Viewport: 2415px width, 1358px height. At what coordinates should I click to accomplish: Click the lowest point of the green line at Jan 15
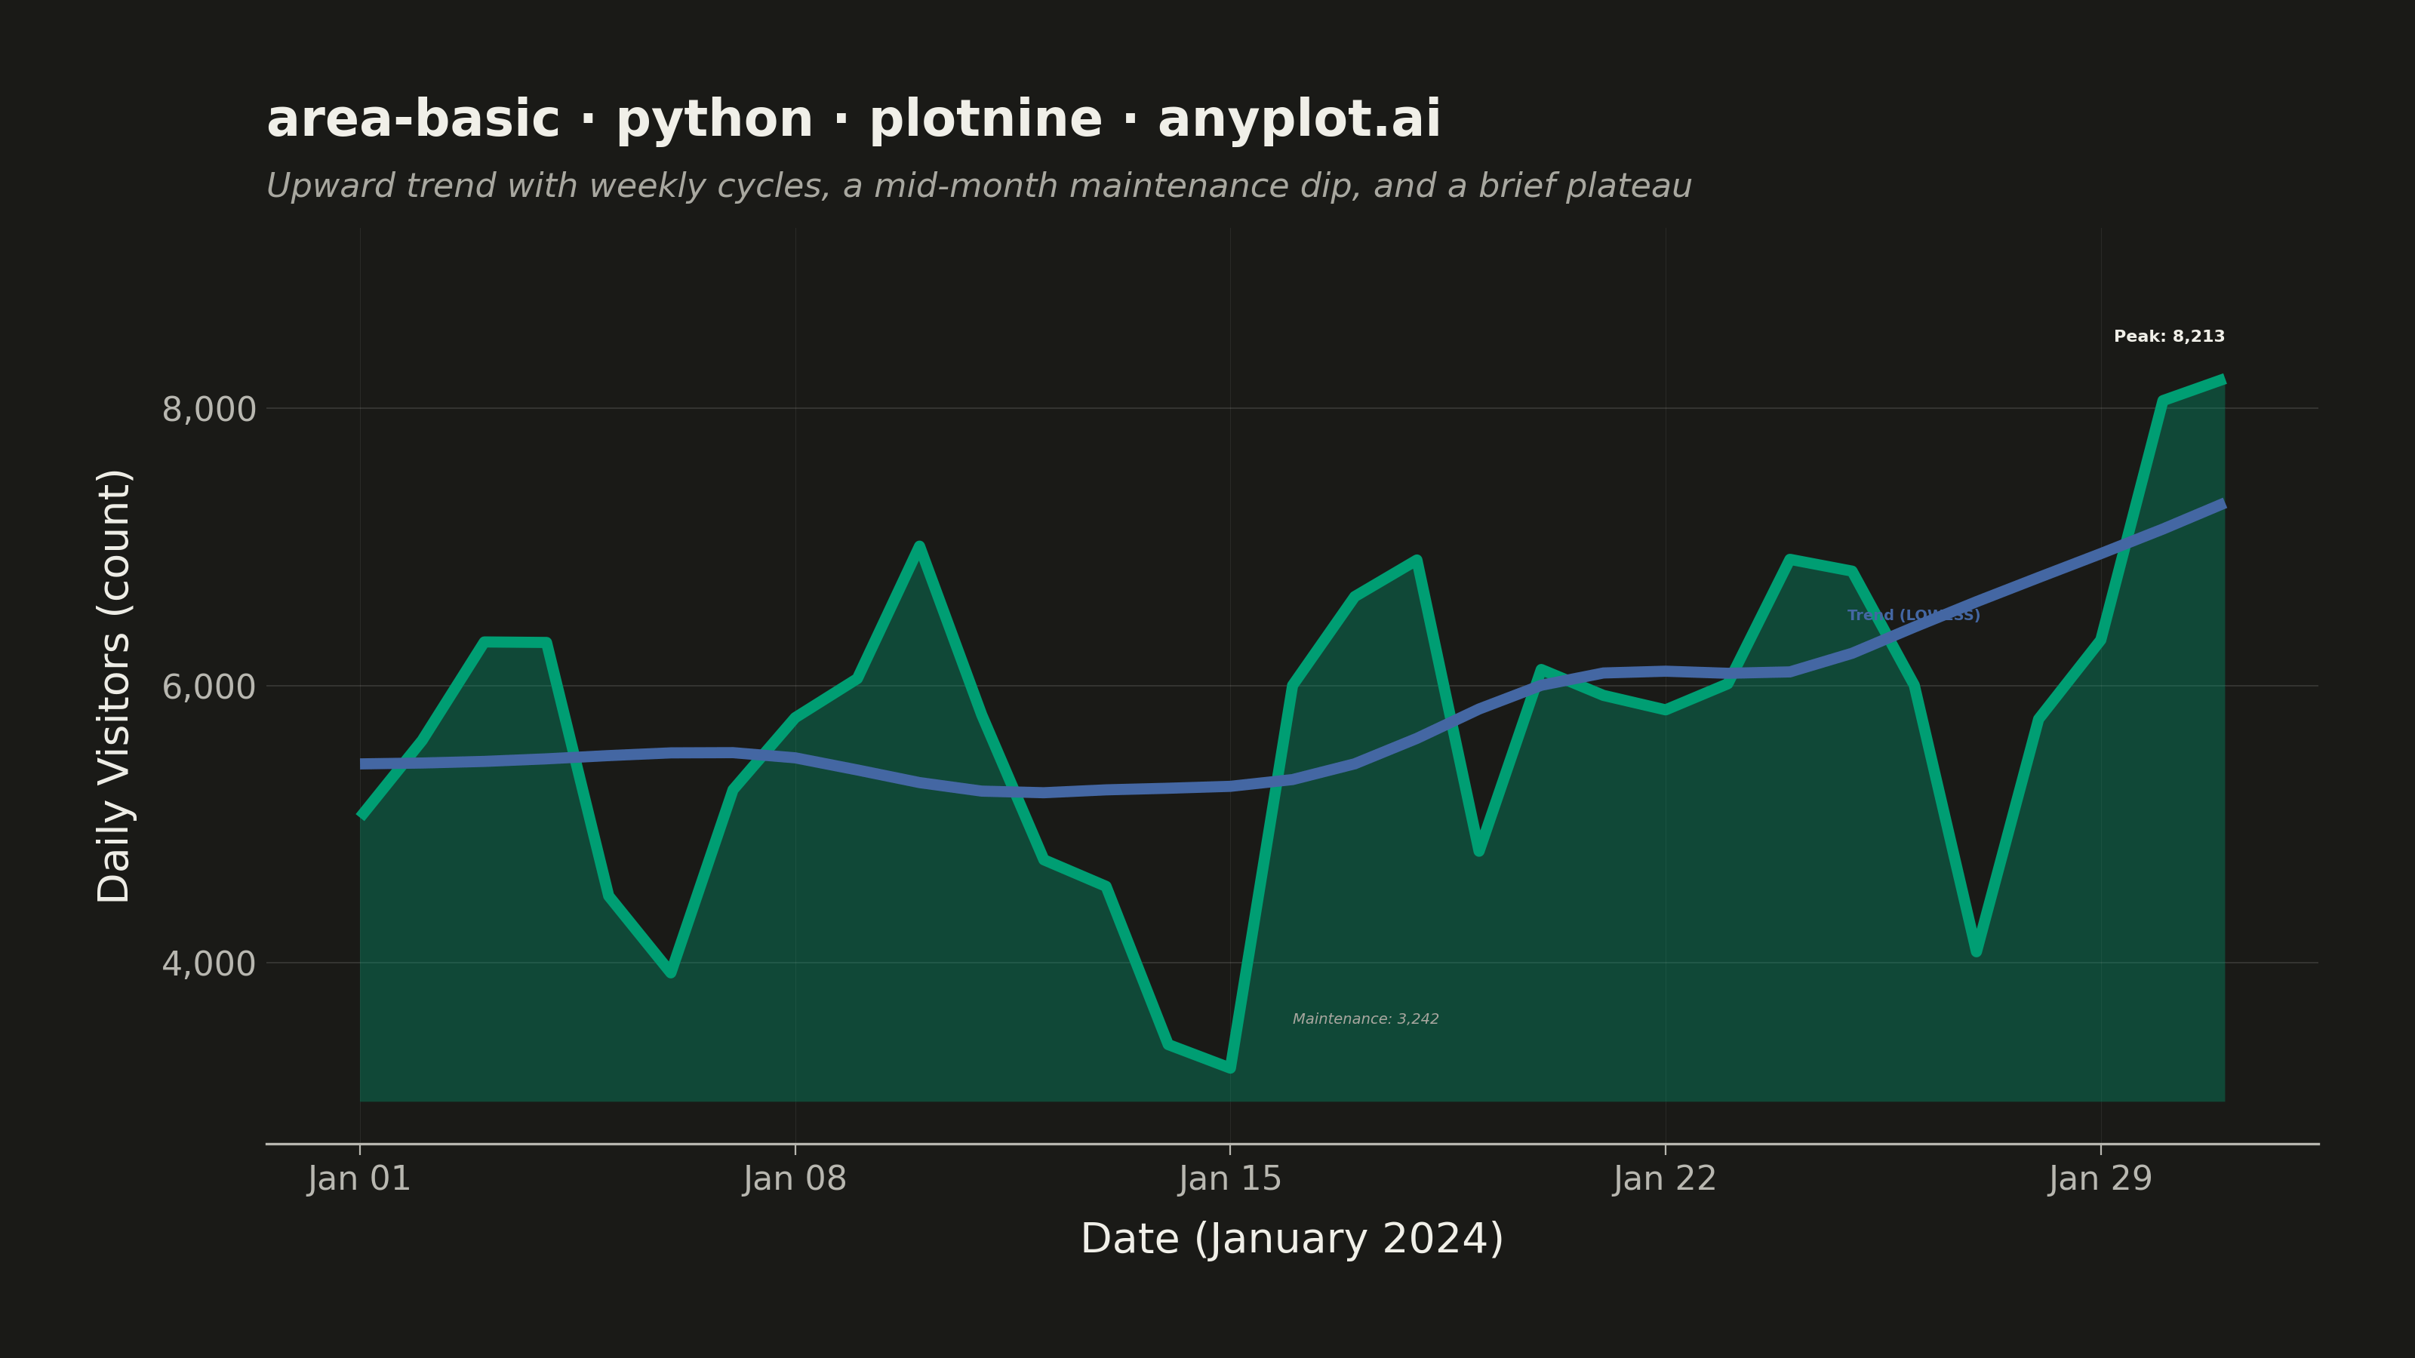1230,1068
